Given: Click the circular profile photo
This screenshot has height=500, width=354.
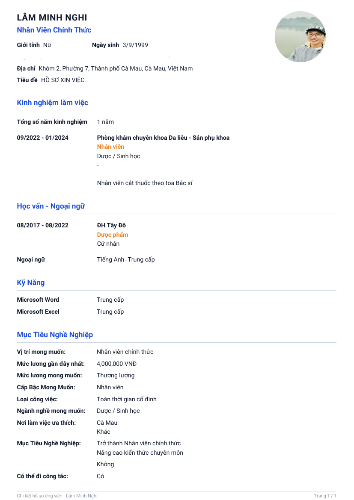Looking at the screenshot, I should coord(300,37).
